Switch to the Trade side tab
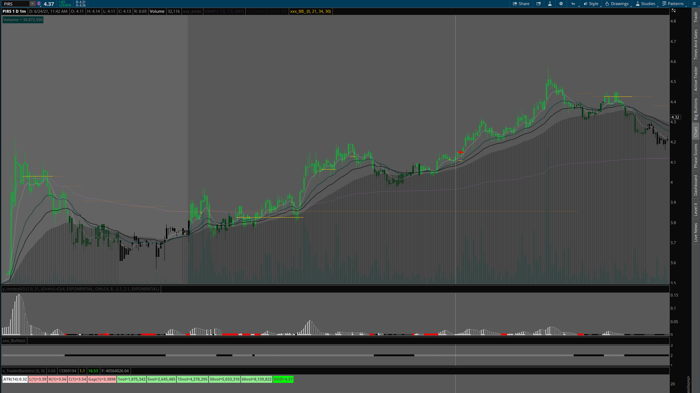 [696, 17]
